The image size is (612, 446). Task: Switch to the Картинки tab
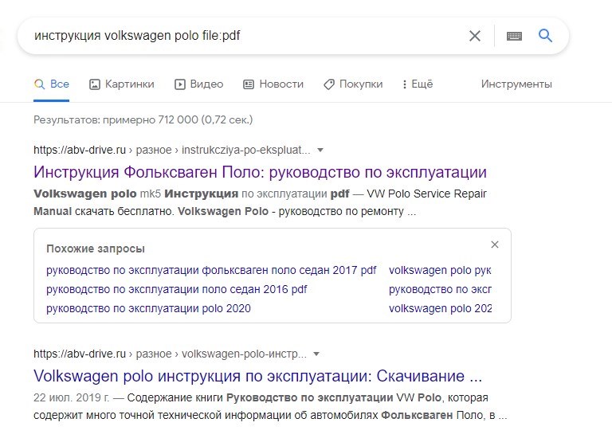pyautogui.click(x=122, y=84)
